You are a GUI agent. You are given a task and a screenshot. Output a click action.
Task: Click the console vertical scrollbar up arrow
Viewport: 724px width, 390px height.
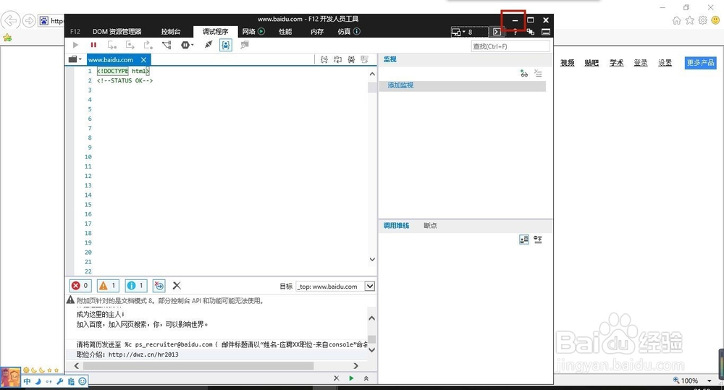tap(371, 318)
